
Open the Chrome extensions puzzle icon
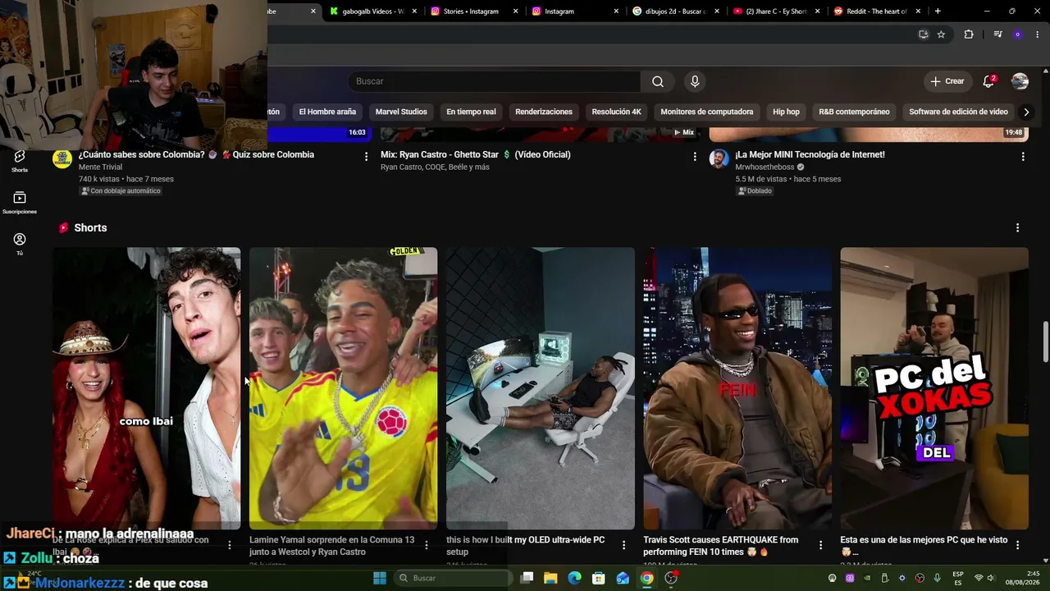[x=969, y=34]
